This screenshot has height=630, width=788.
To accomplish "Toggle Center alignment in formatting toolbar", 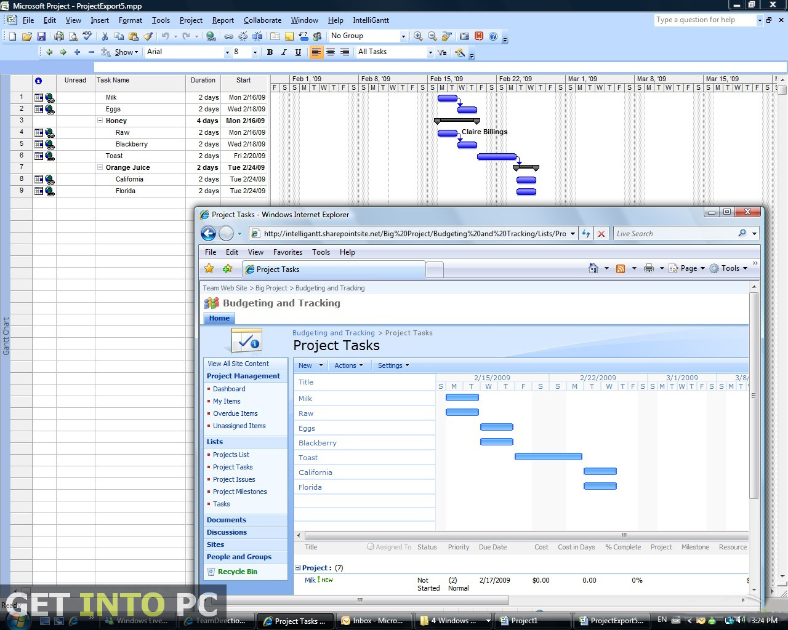I will point(331,52).
